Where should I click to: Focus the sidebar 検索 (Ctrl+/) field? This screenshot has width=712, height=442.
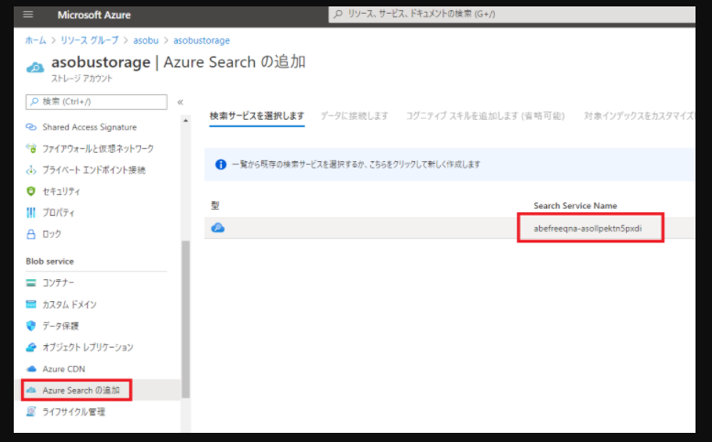click(x=96, y=102)
